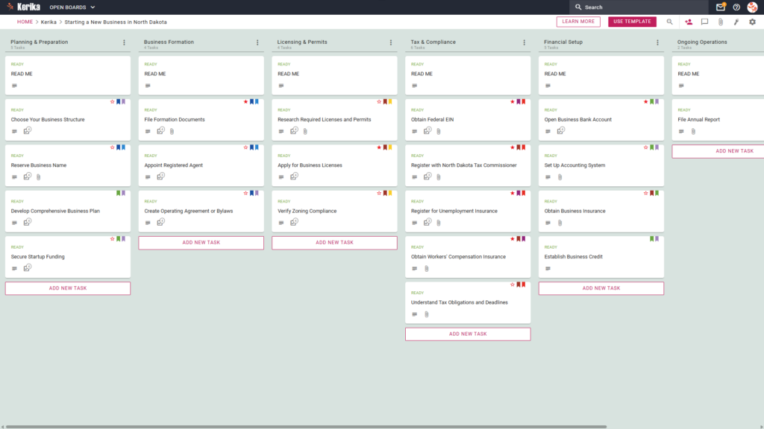The width and height of the screenshot is (764, 429).
Task: Toggle star on Open Business Bank Account
Action: coord(645,101)
